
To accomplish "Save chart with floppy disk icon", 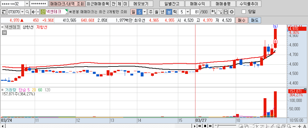I will 226,12.
